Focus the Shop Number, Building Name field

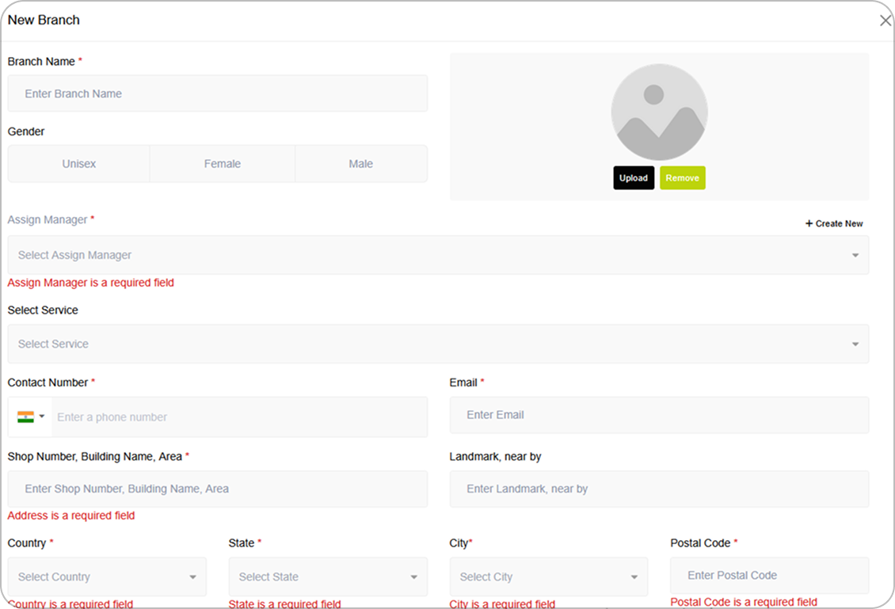coord(218,489)
